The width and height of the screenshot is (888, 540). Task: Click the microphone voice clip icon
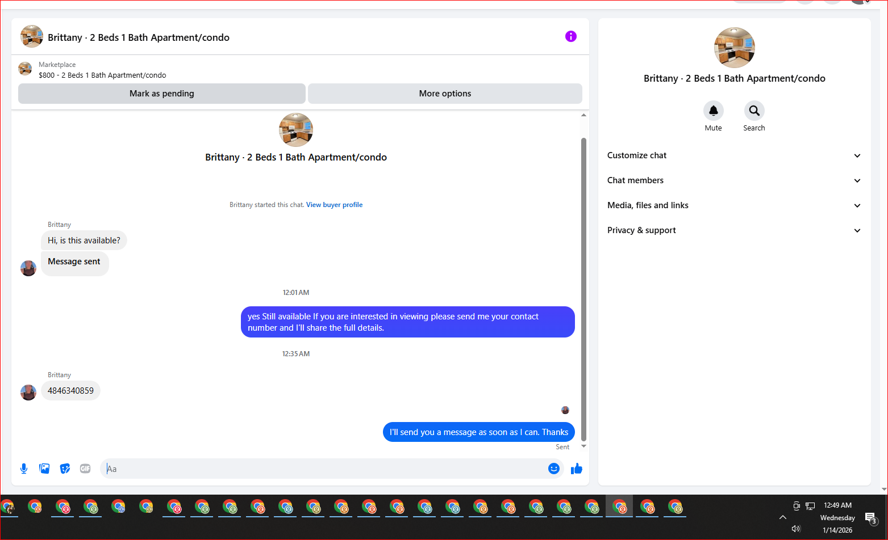click(x=24, y=469)
